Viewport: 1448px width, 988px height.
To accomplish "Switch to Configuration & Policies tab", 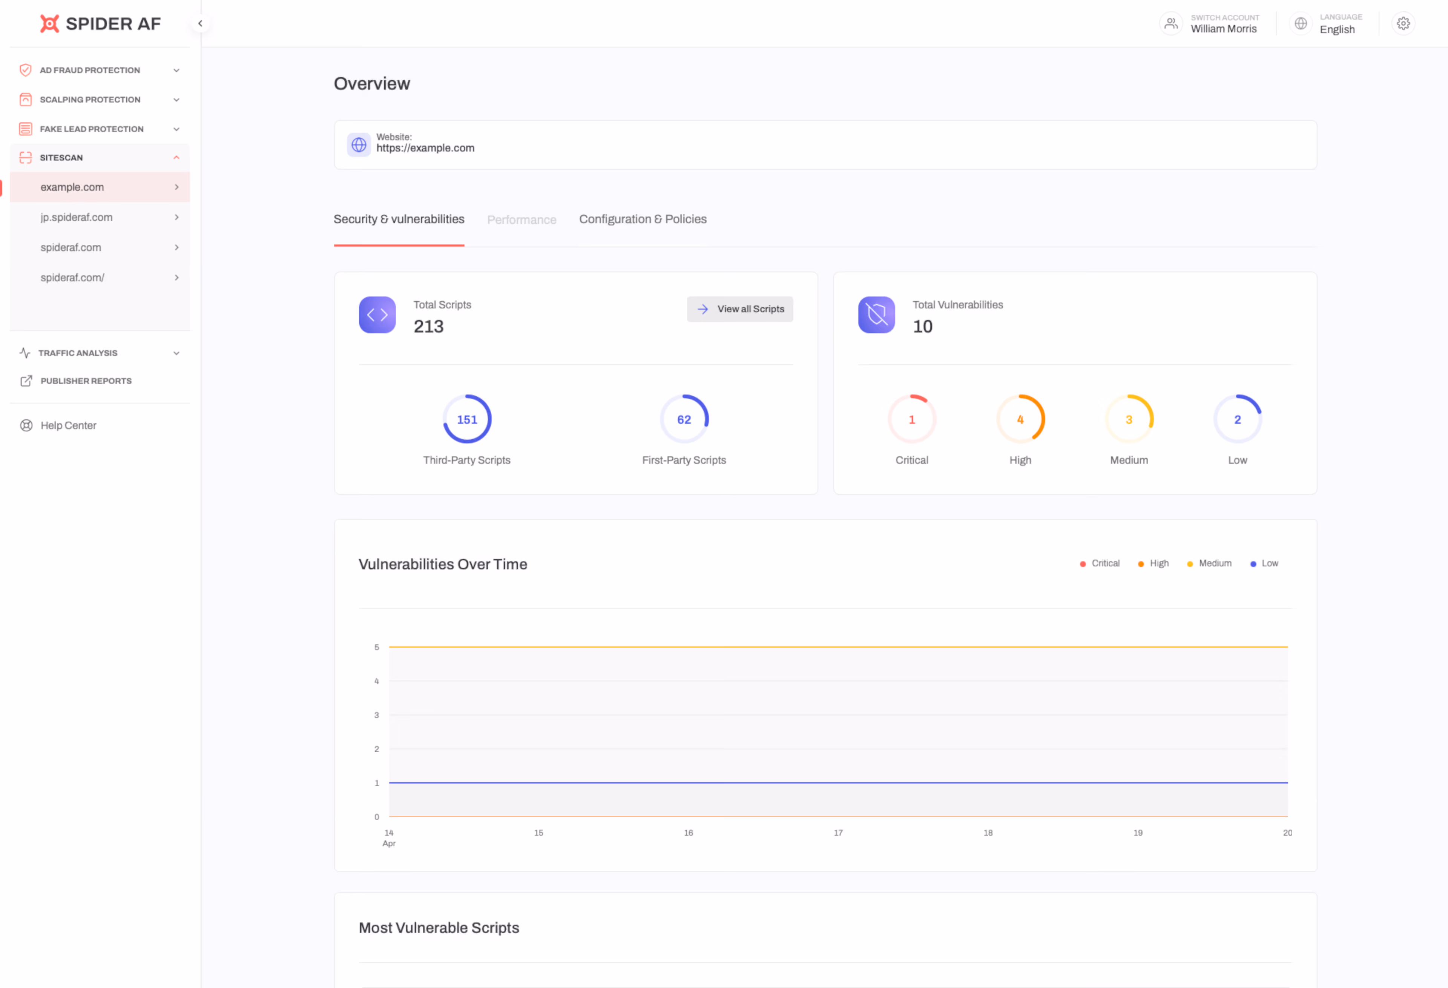I will [x=643, y=219].
